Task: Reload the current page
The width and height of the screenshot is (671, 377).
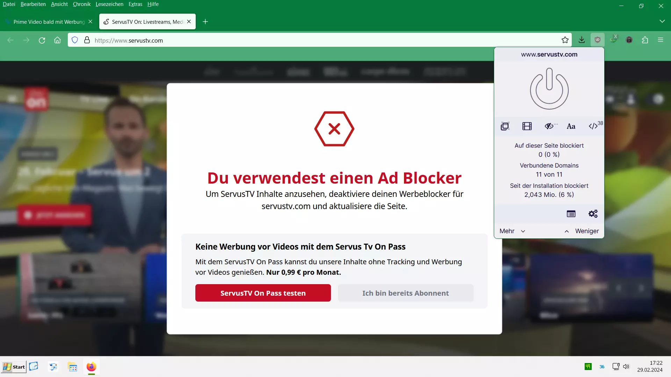Action: (42, 40)
